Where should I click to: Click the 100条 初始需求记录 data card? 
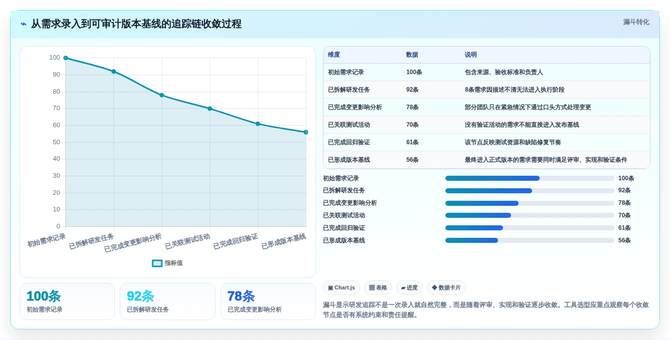67,301
